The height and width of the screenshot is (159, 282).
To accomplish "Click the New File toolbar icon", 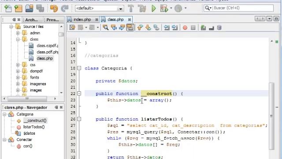I will tap(8, 8).
